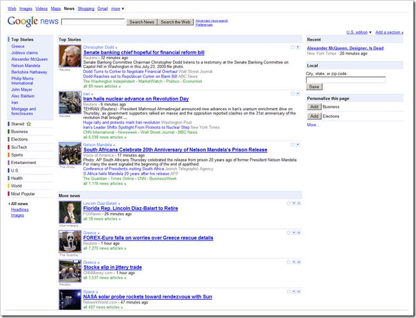Star the Stocks slip in jittery trade story
Screen dimensions: 416x318
point(289,262)
